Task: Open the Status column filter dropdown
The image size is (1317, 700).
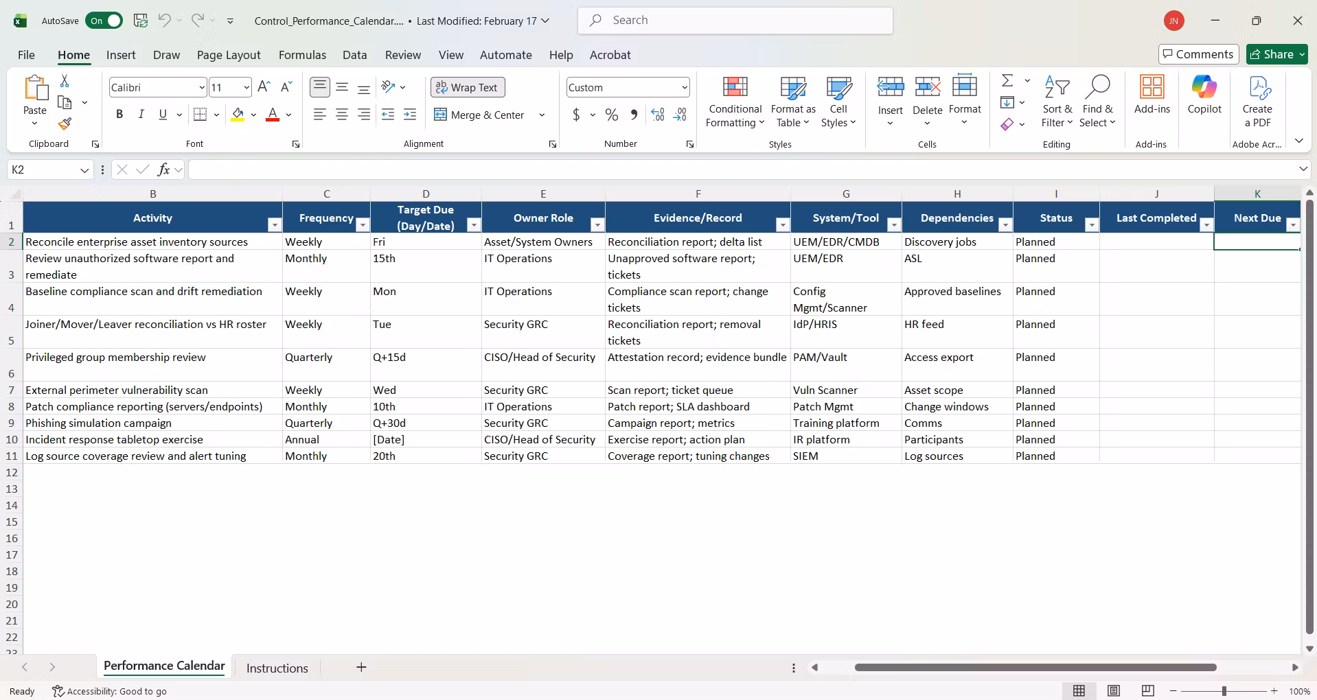Action: (x=1091, y=225)
